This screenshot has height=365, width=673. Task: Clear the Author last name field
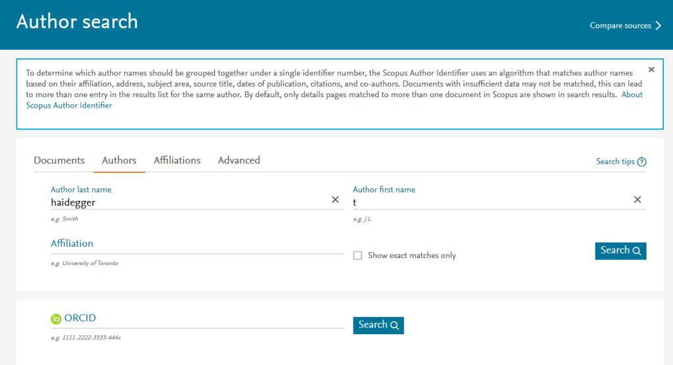click(335, 200)
